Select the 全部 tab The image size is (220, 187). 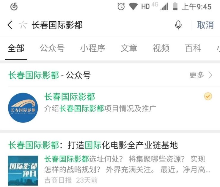tap(16, 48)
